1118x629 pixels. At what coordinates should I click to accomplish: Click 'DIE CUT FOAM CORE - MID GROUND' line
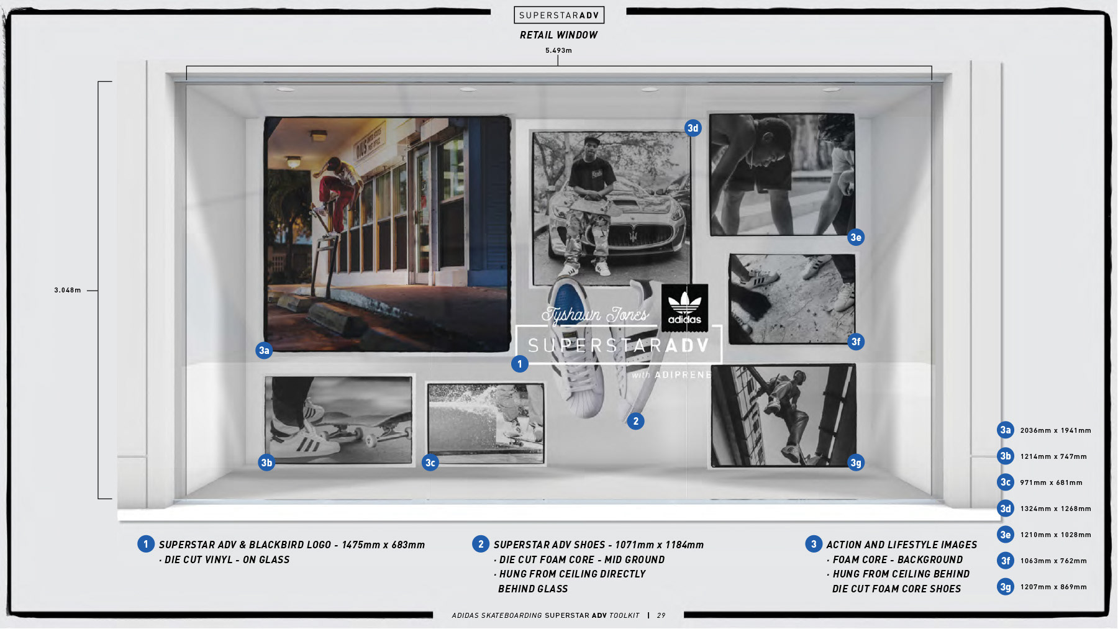point(579,559)
